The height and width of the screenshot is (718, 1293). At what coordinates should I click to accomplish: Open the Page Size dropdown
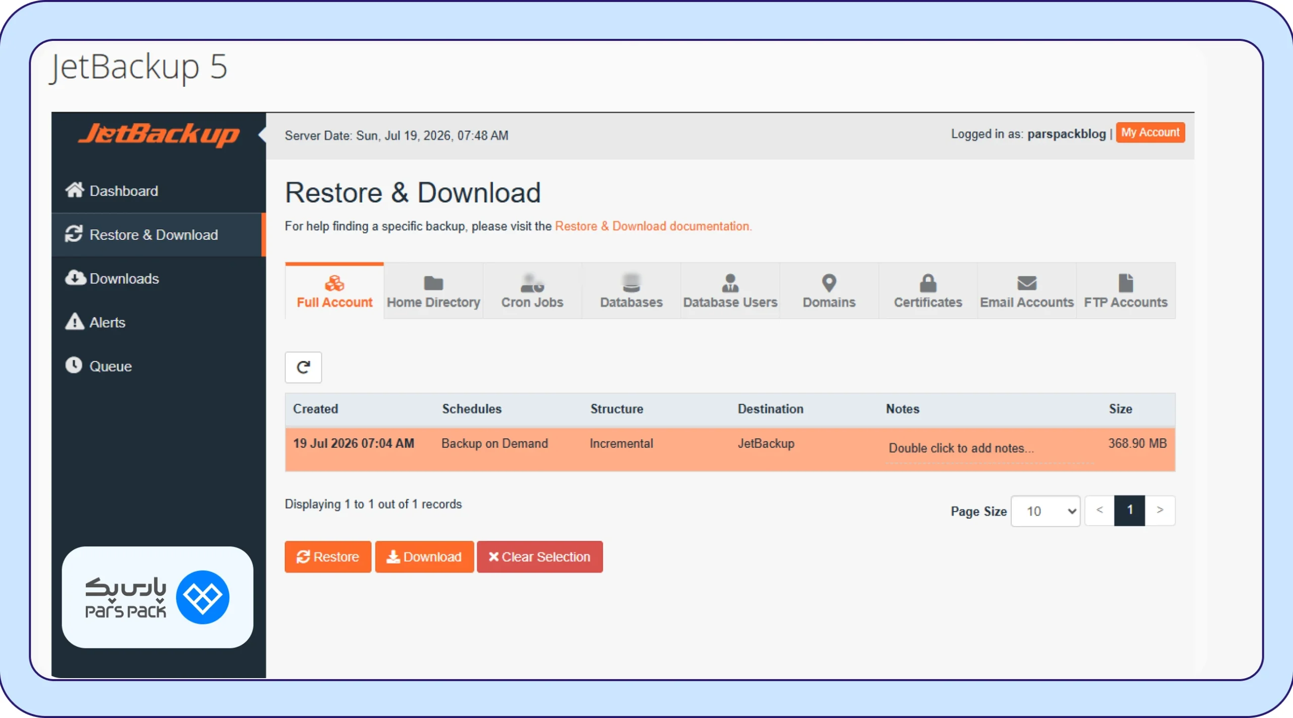click(x=1046, y=511)
